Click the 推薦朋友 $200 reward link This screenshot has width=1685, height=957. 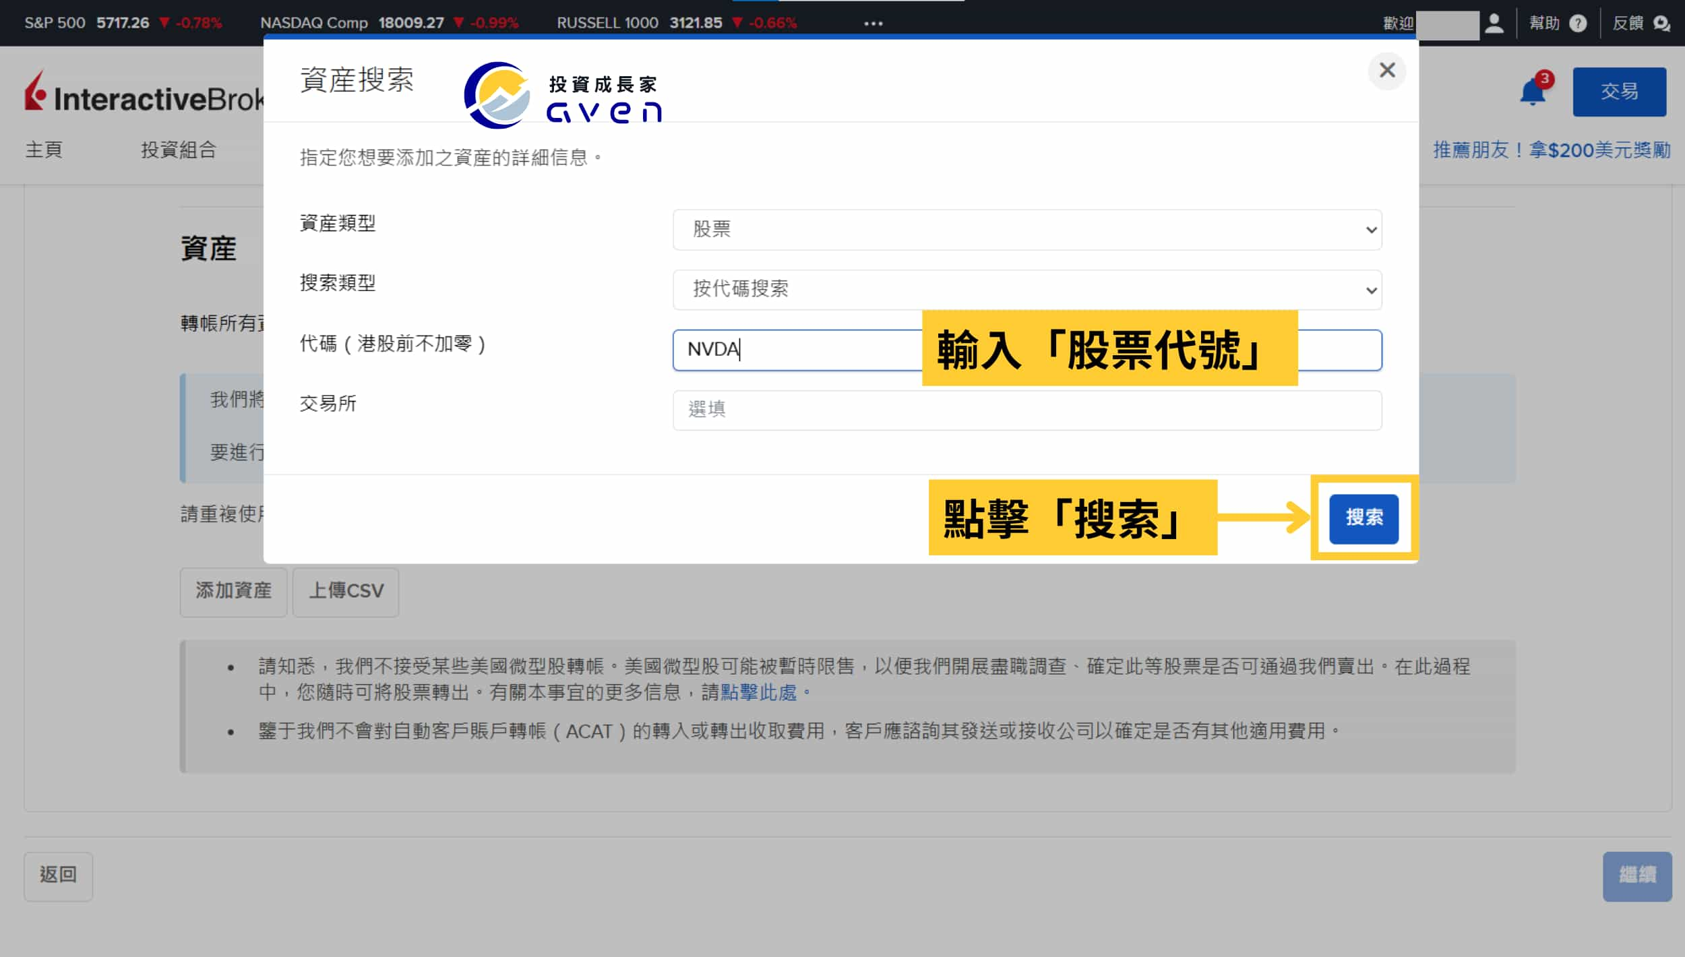coord(1552,150)
